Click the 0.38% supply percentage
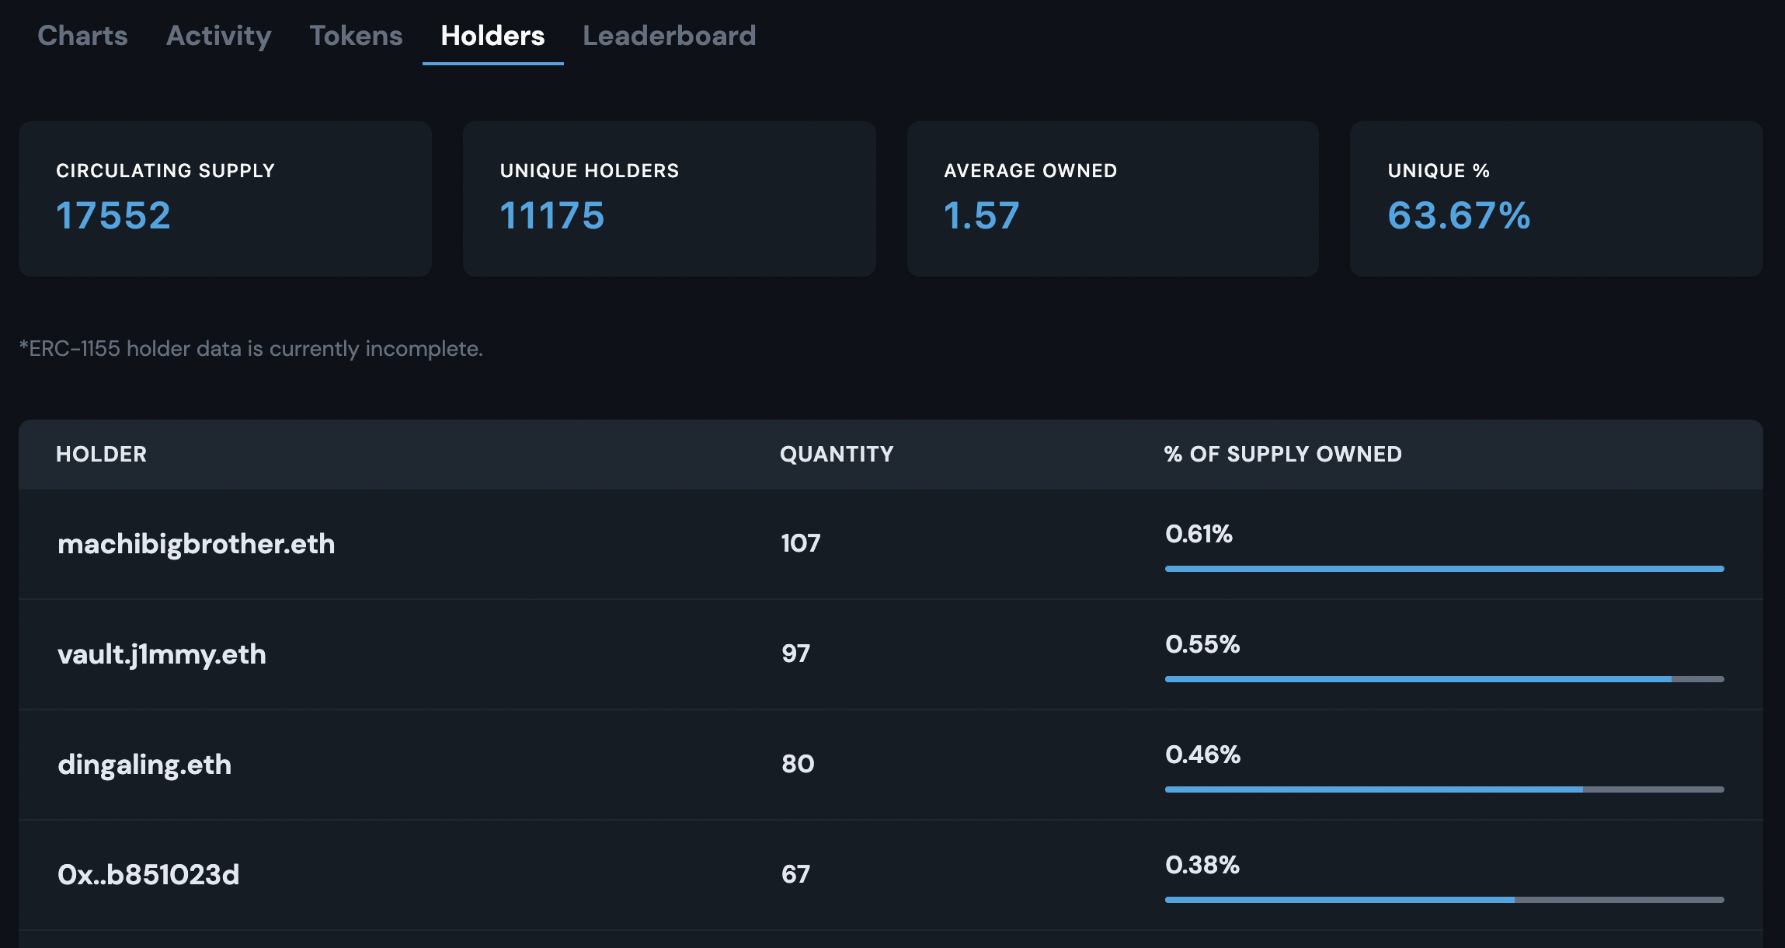This screenshot has height=948, width=1785. pyautogui.click(x=1202, y=865)
